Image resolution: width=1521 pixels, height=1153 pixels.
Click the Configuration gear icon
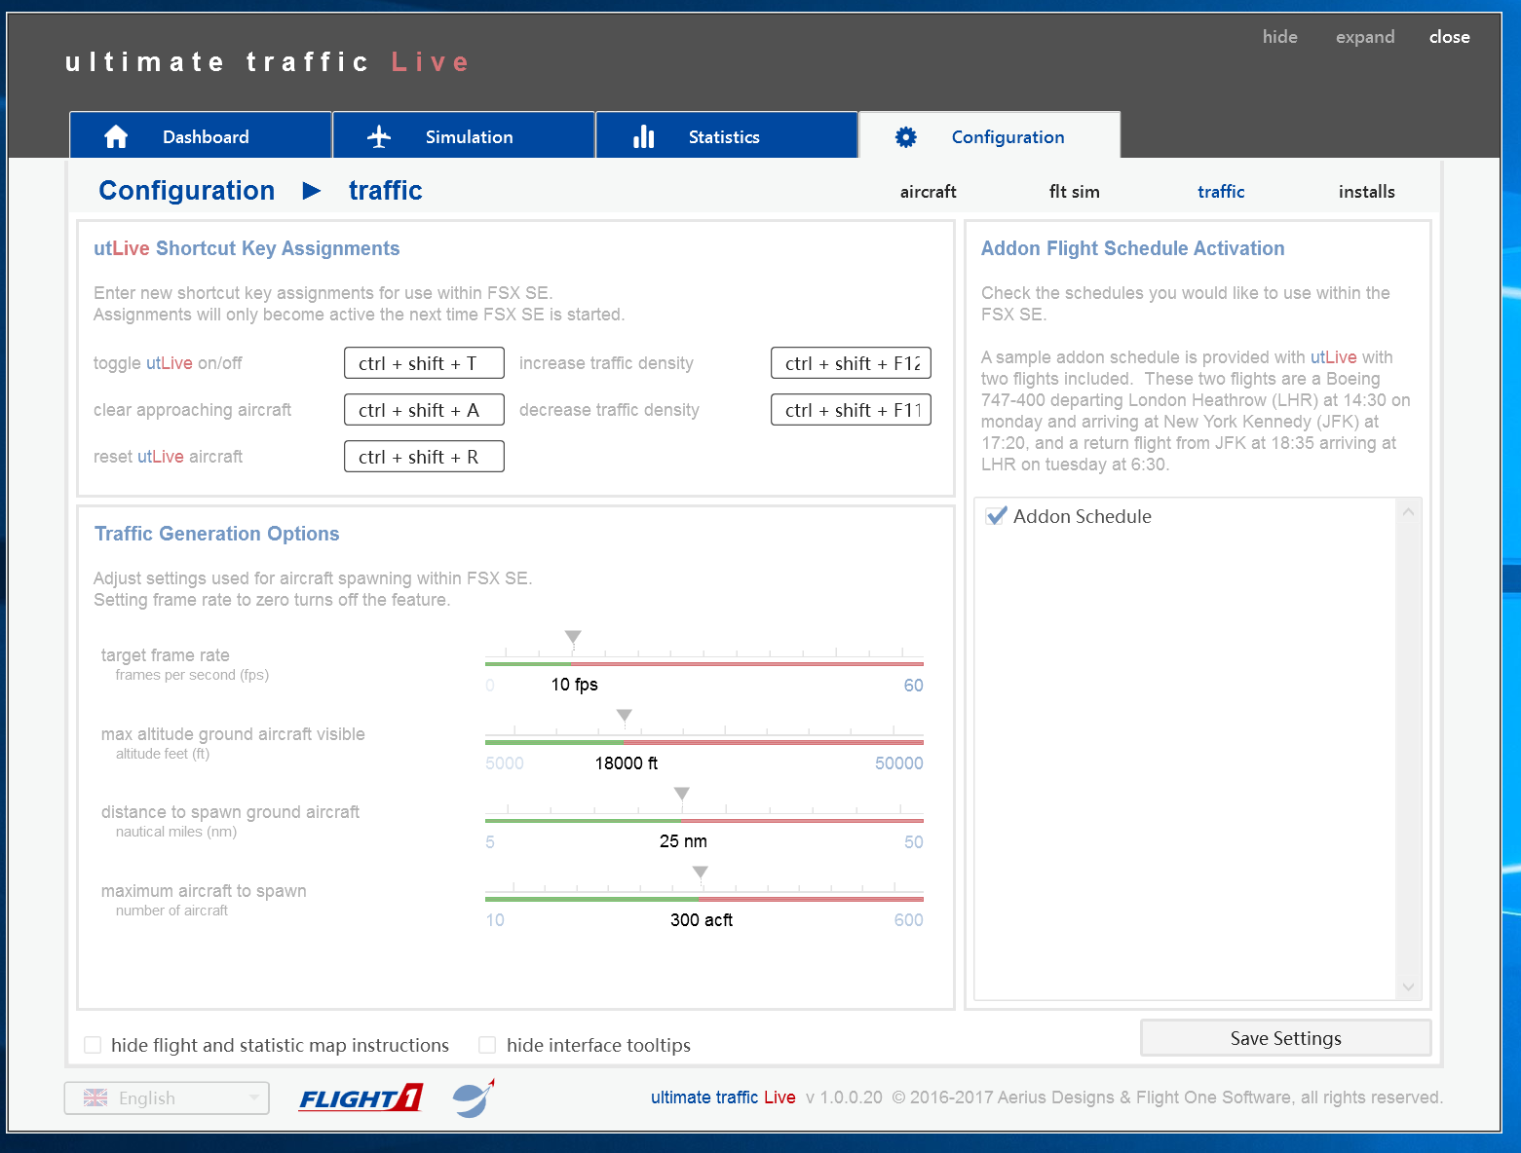click(x=906, y=136)
